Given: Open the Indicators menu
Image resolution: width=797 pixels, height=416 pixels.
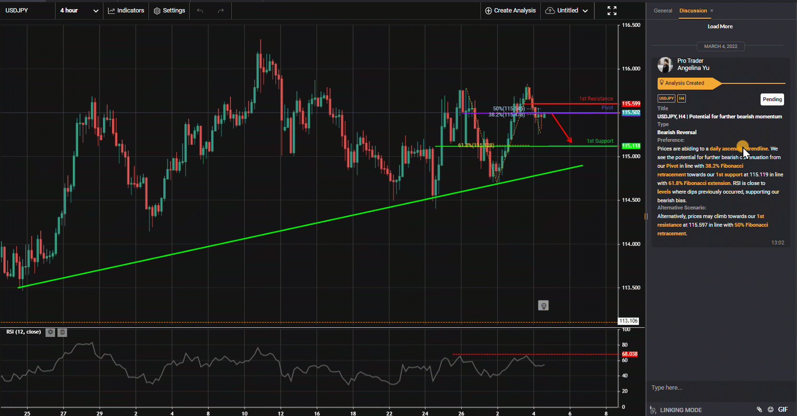Looking at the screenshot, I should (x=126, y=11).
